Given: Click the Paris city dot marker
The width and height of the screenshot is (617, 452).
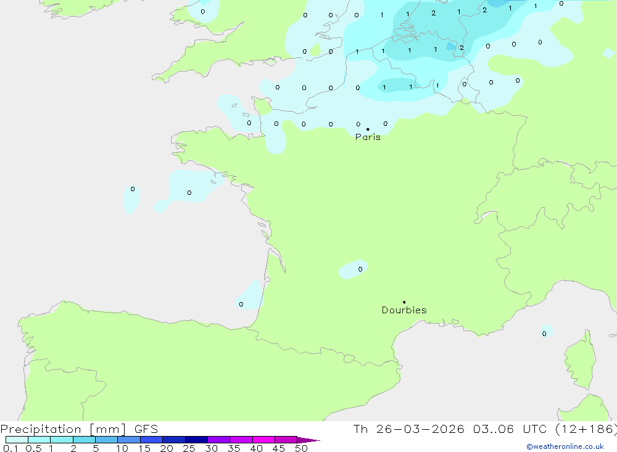Looking at the screenshot, I should [368, 129].
